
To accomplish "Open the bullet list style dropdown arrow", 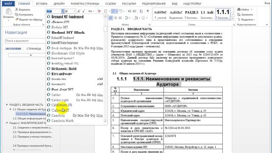I will coord(109,11).
